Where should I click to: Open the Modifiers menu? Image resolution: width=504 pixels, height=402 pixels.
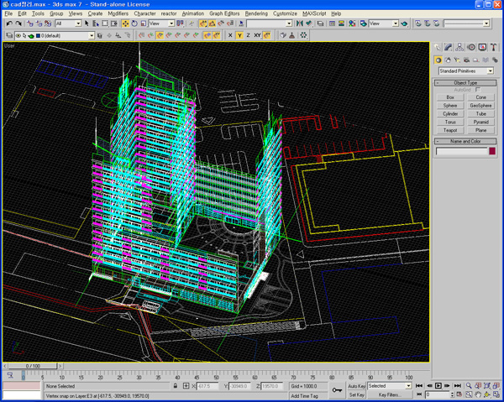click(x=118, y=14)
